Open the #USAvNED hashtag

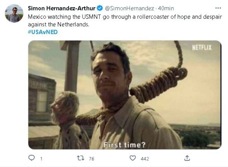[x=42, y=32]
